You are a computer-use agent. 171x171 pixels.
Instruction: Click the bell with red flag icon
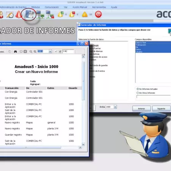pos(72,14)
